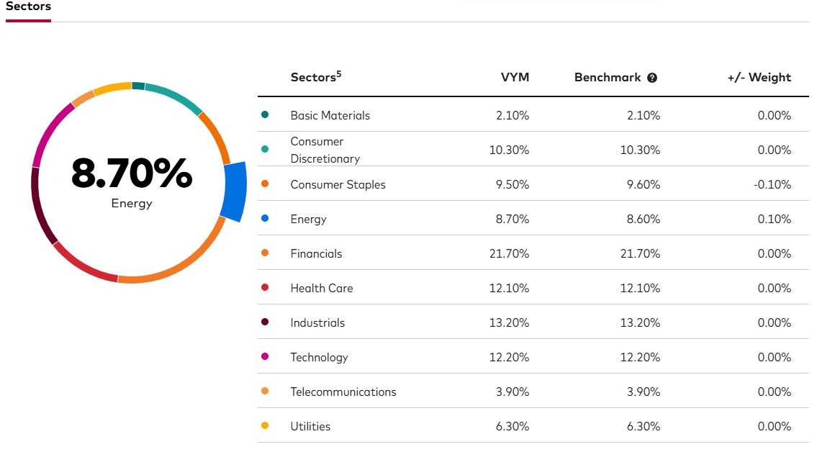Click the teal Basic Materials color dot
The width and height of the screenshot is (817, 452).
tap(265, 115)
